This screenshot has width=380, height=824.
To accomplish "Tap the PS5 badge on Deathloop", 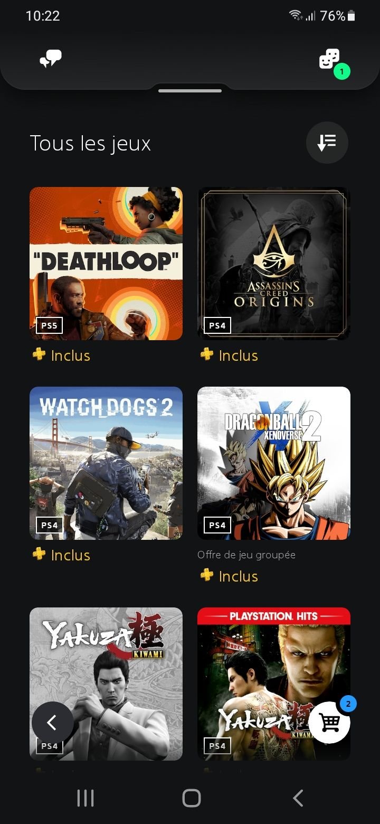I will click(49, 325).
